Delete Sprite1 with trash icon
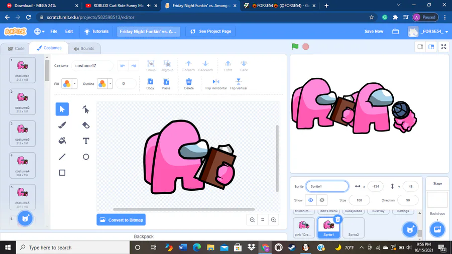Image resolution: width=452 pixels, height=254 pixels. (x=337, y=220)
